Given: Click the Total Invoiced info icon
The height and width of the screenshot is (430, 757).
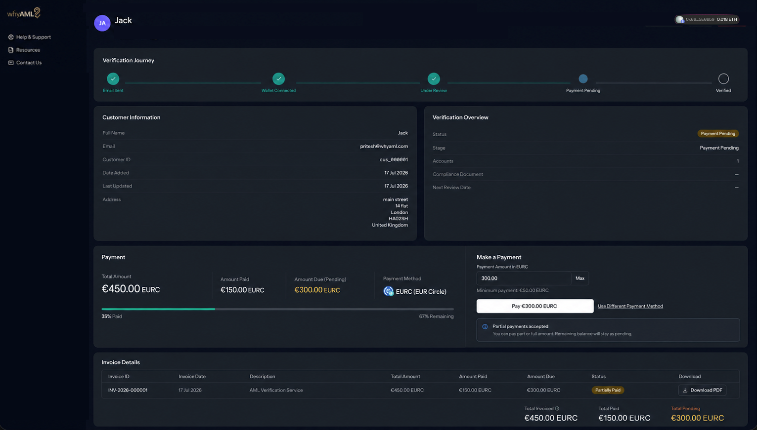Looking at the screenshot, I should point(557,409).
